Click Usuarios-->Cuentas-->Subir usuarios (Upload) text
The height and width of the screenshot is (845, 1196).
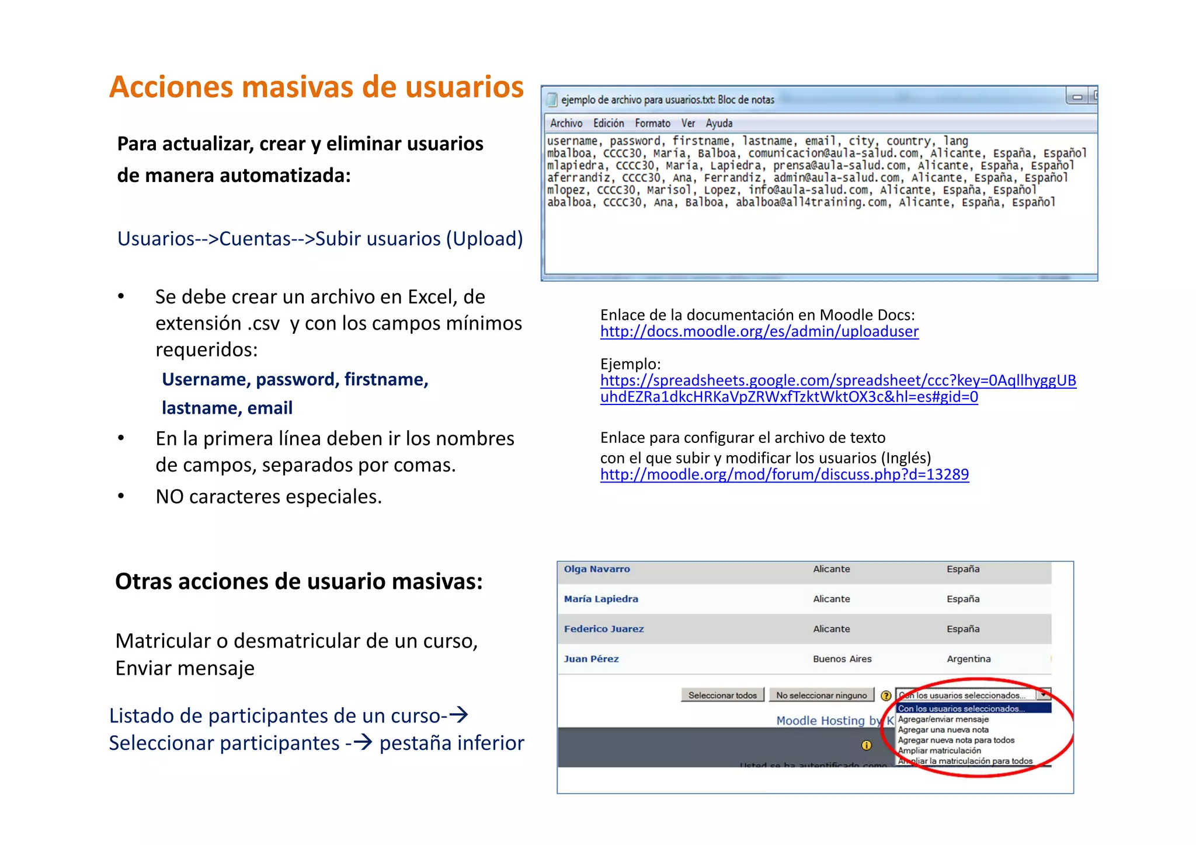click(x=320, y=239)
